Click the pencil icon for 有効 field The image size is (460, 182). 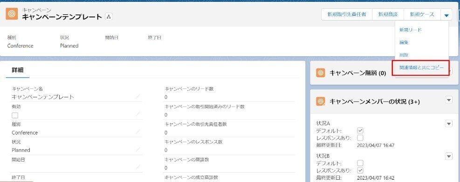tap(138, 115)
